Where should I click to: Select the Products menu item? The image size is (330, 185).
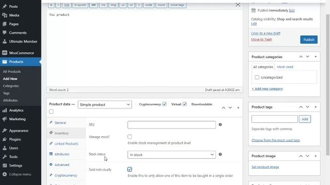[x=21, y=62]
